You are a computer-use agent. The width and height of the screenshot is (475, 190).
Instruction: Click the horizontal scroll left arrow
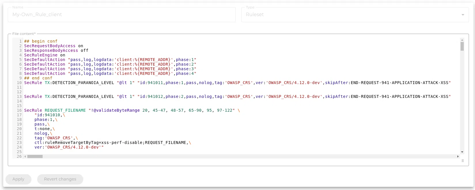point(25,157)
